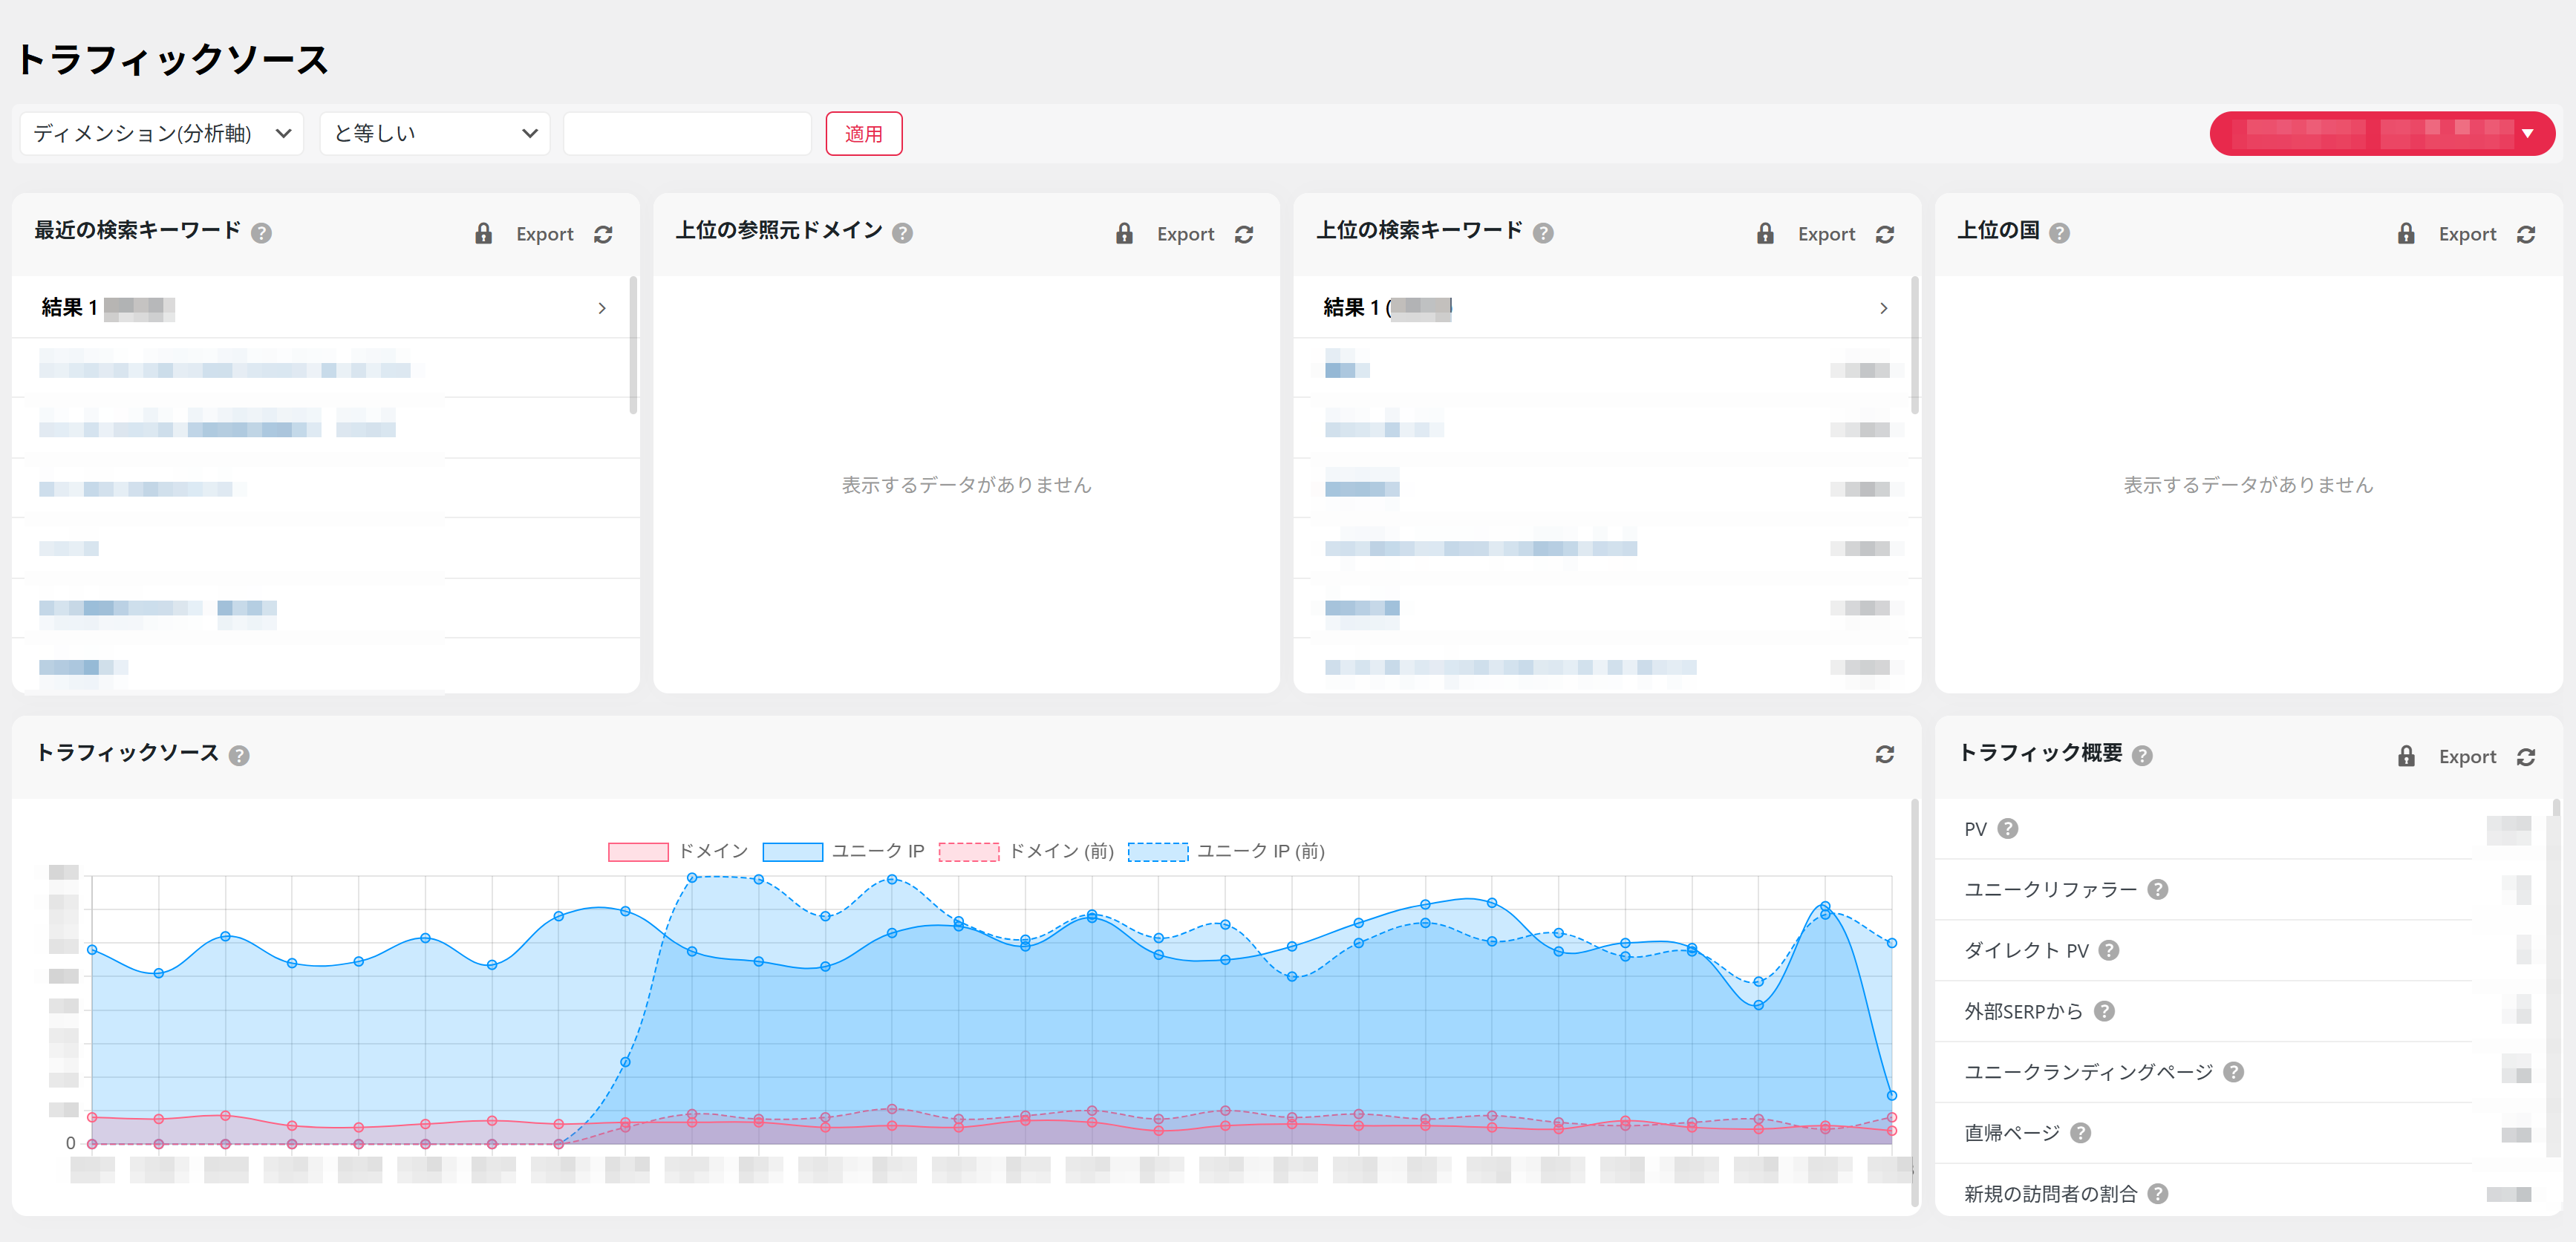Open the と等しい operator dropdown
Image resolution: width=2576 pixels, height=1242 pixels.
(435, 134)
